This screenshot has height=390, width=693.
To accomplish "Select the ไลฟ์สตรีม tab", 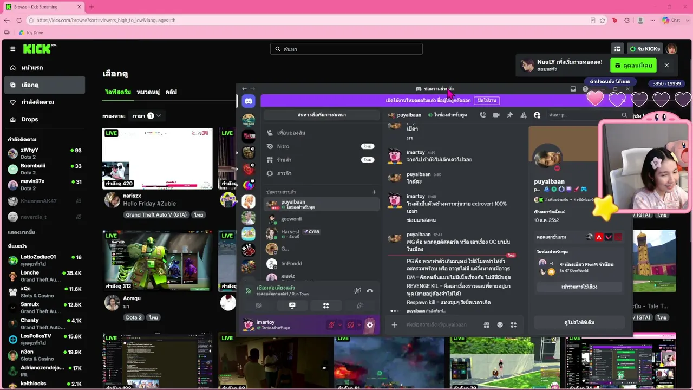I will tap(118, 92).
